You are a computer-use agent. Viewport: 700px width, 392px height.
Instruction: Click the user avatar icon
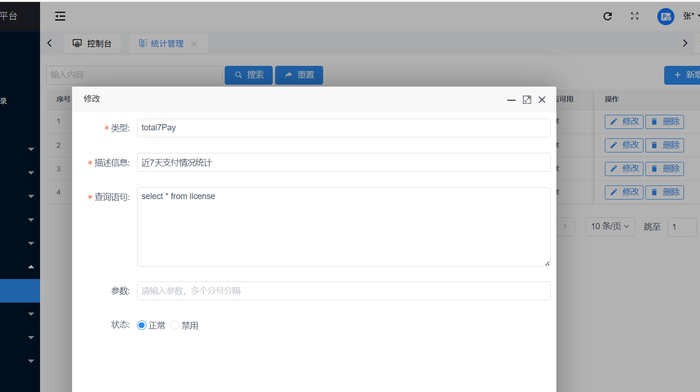[665, 17]
